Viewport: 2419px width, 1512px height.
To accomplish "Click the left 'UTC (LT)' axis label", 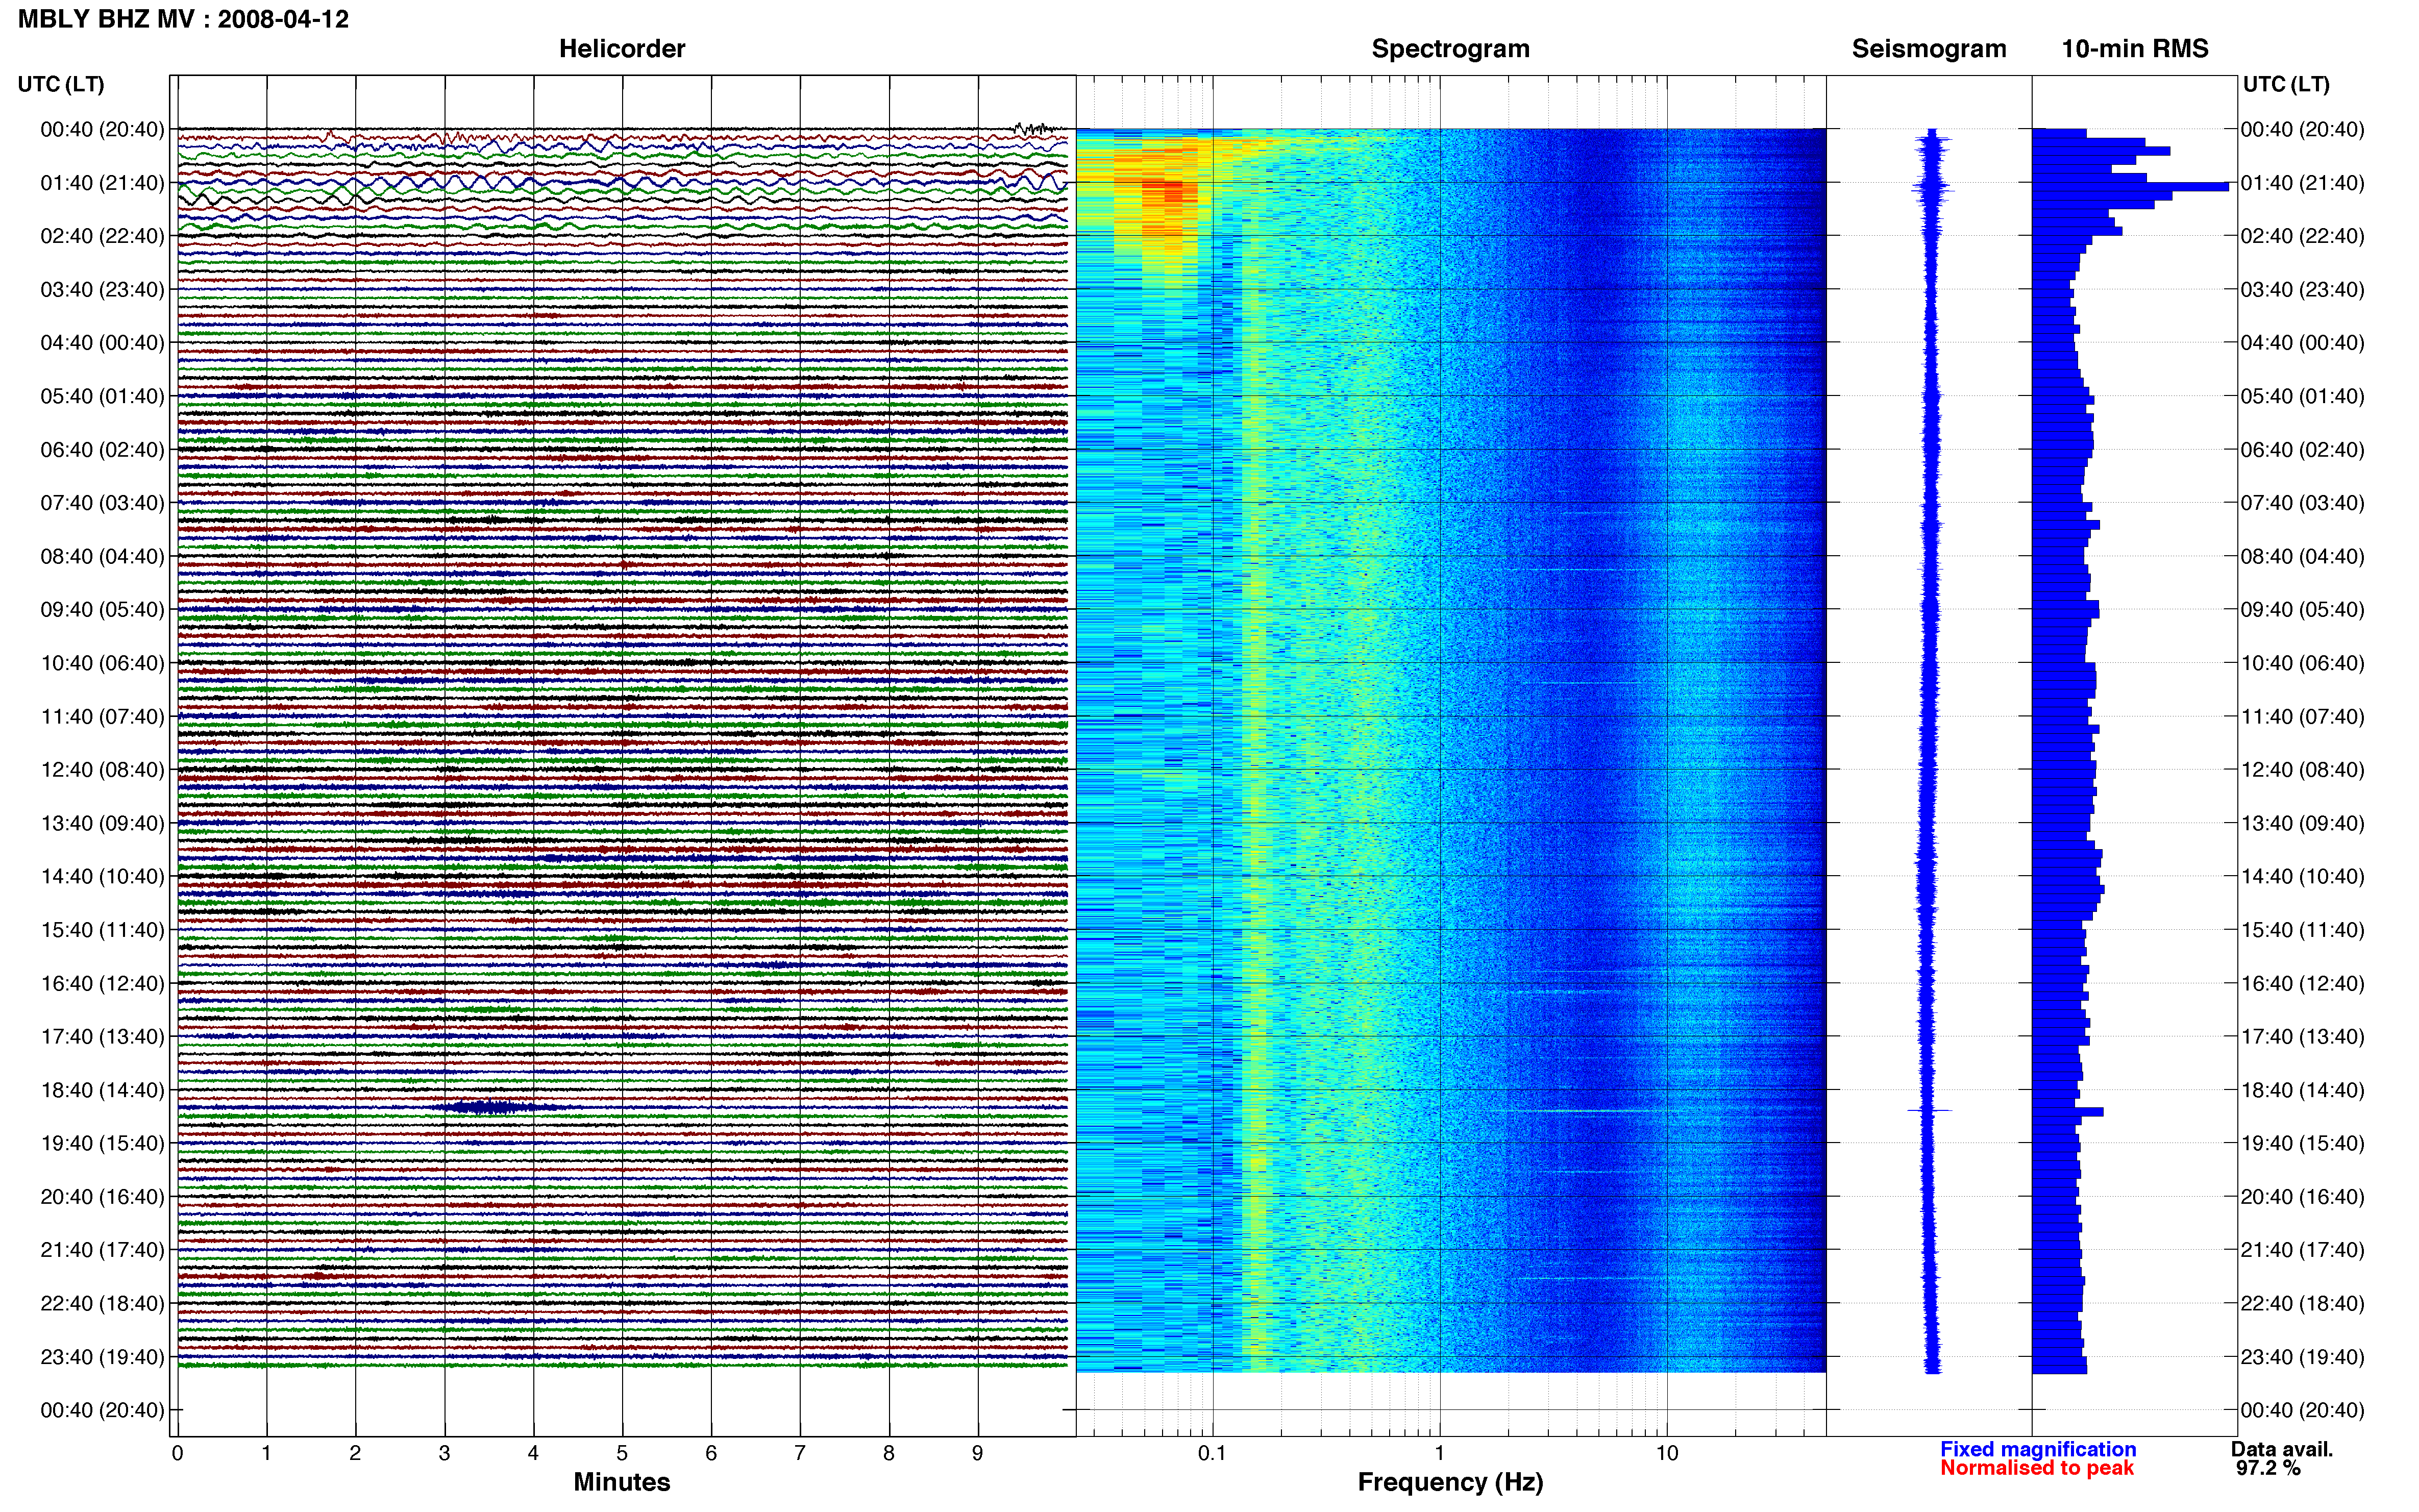I will 61,84.
